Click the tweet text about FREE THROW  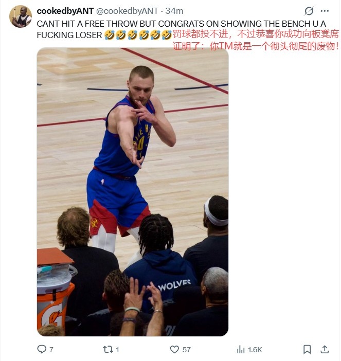[181, 29]
